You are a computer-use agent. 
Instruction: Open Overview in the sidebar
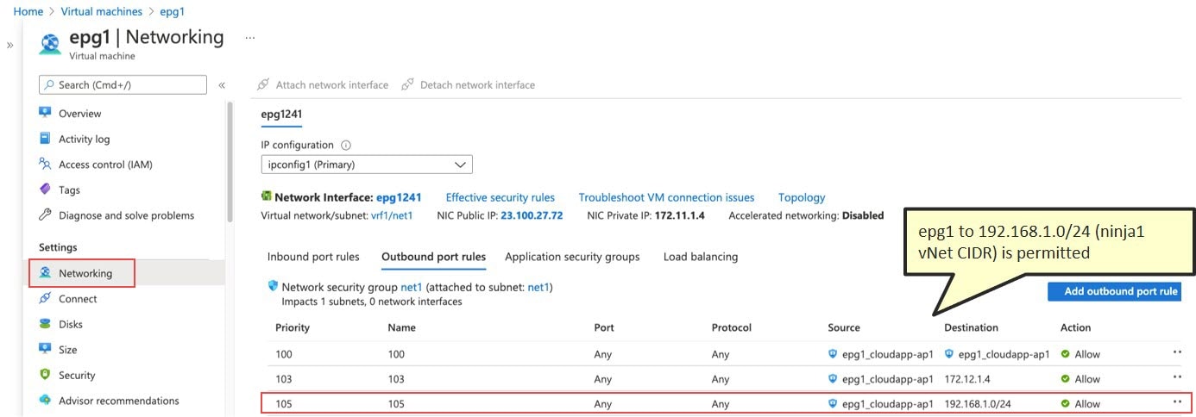tap(80, 113)
